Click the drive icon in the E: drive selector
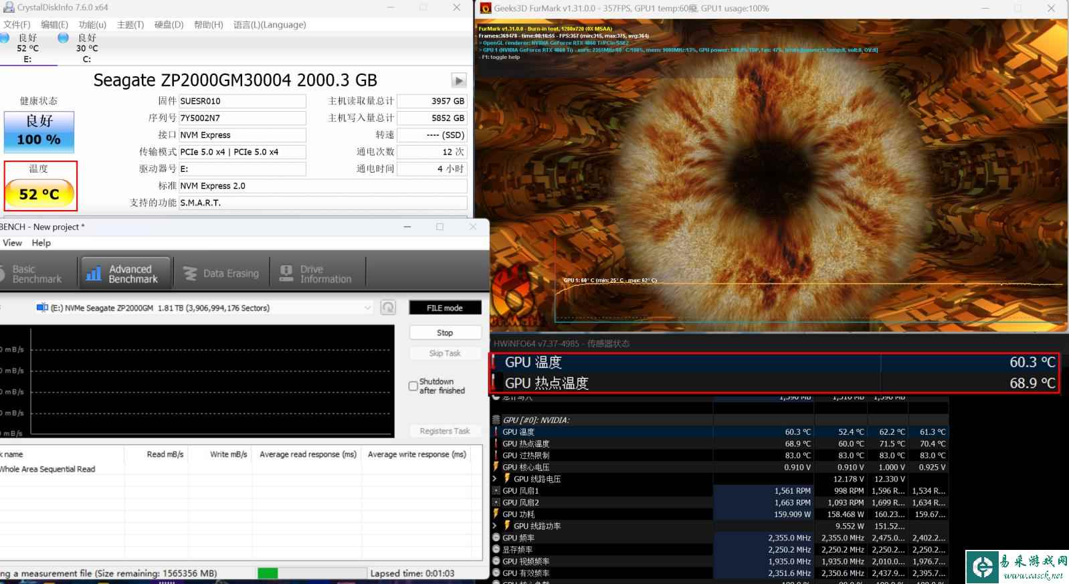Image resolution: width=1069 pixels, height=584 pixels. [42, 308]
